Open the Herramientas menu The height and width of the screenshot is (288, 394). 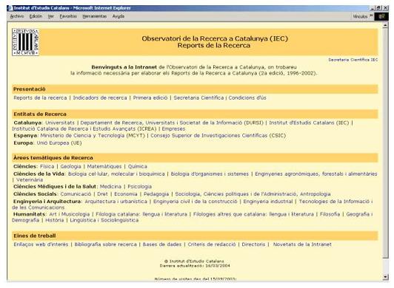pyautogui.click(x=95, y=16)
